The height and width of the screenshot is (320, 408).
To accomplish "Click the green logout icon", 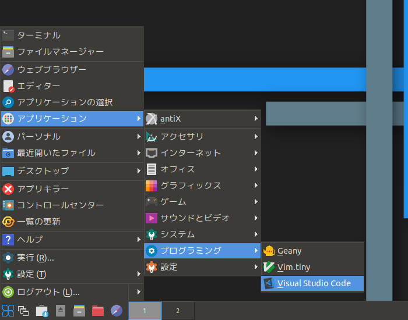I will pyautogui.click(x=8, y=292).
